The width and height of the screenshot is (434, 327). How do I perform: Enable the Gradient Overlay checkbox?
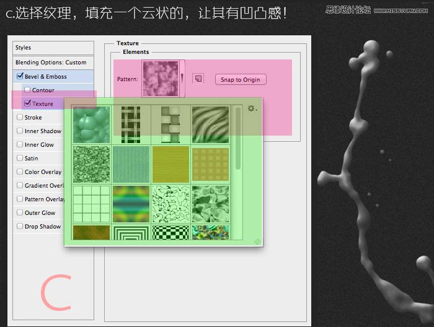coord(20,185)
